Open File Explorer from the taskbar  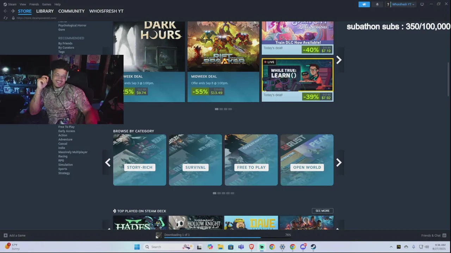[x=221, y=247]
